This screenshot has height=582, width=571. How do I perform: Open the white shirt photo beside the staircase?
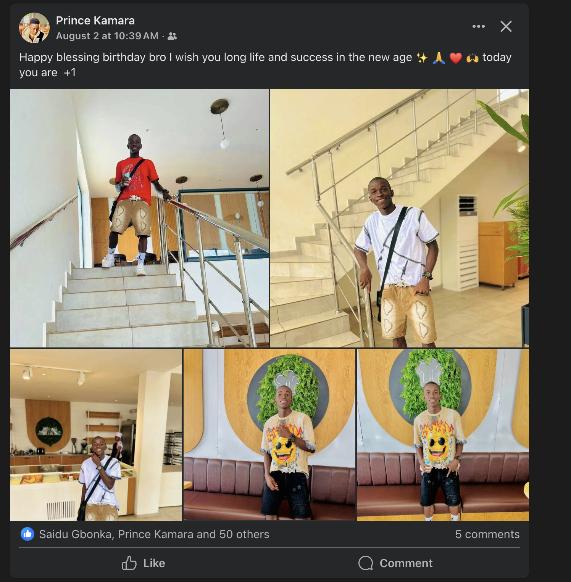400,218
